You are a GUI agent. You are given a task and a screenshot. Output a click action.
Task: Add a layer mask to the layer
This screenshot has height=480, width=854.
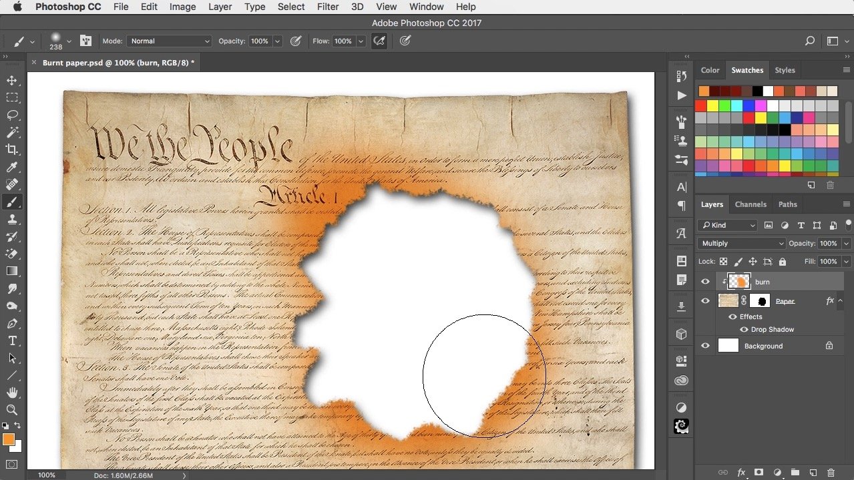click(x=759, y=472)
